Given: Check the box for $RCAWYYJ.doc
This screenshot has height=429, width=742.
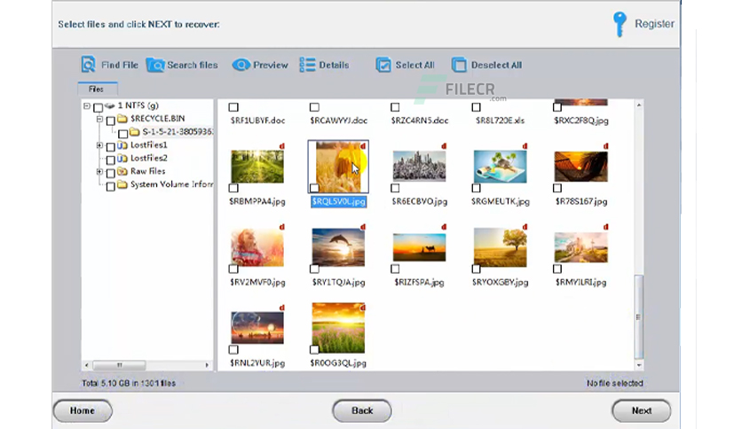Looking at the screenshot, I should click(314, 107).
